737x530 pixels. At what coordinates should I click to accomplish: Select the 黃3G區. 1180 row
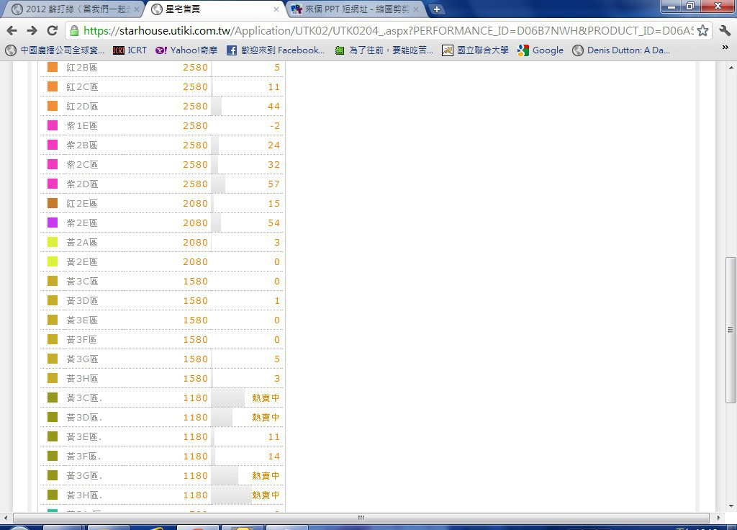point(162,475)
